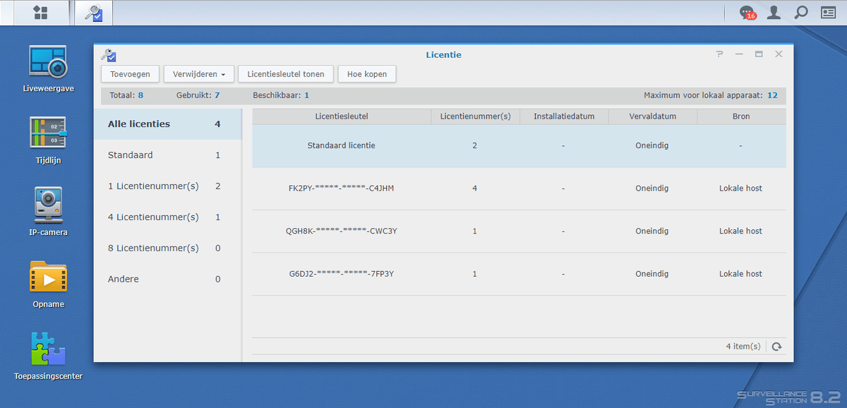Launch Liveweergave desktop icon
The image size is (847, 408).
48,69
